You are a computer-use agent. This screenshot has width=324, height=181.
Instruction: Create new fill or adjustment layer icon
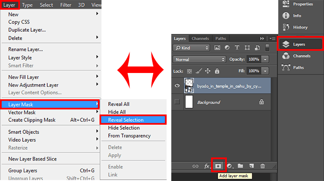[230, 166]
